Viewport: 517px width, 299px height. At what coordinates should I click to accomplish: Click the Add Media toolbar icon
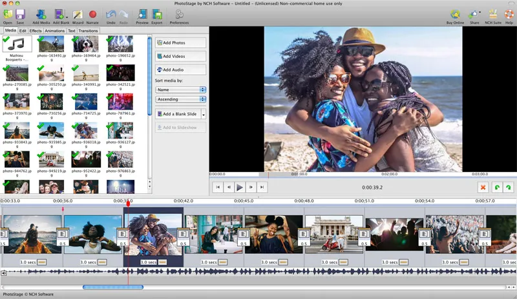point(40,14)
